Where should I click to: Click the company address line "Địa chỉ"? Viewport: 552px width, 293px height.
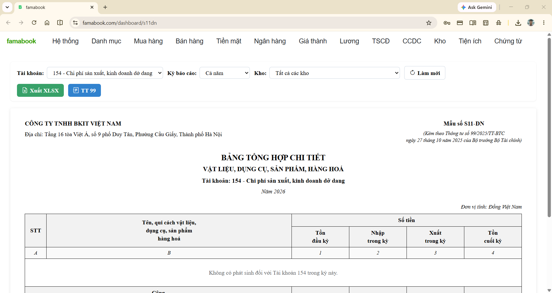[x=123, y=134]
